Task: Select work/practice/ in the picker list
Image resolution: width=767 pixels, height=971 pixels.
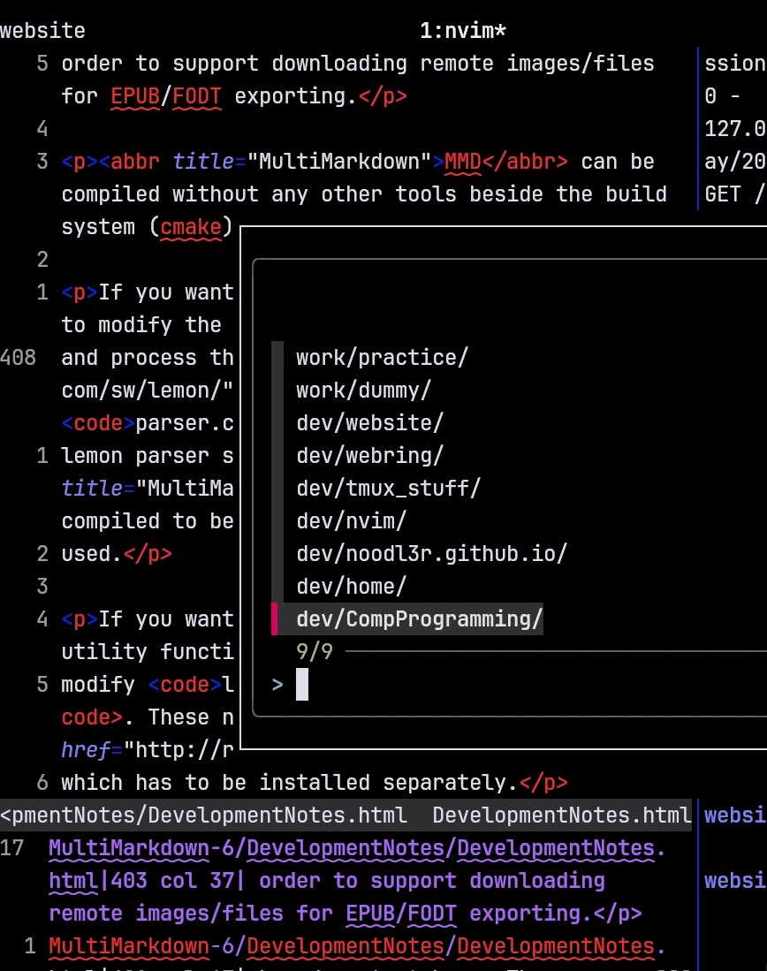Action: pos(382,357)
